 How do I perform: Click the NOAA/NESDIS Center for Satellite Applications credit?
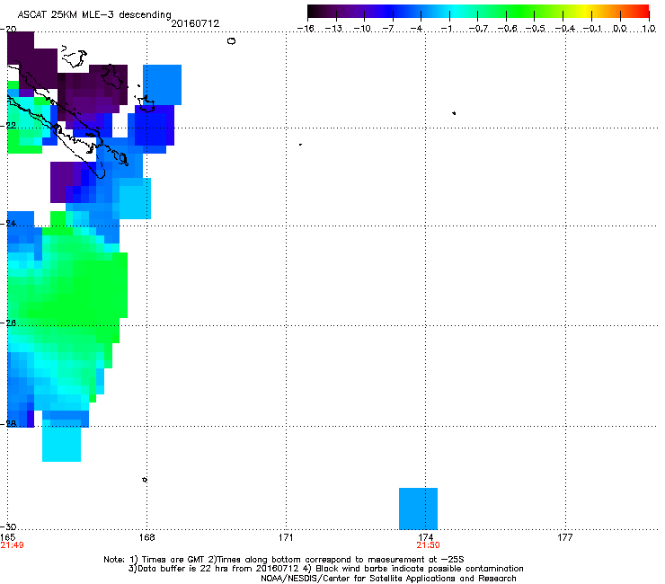coord(388,579)
